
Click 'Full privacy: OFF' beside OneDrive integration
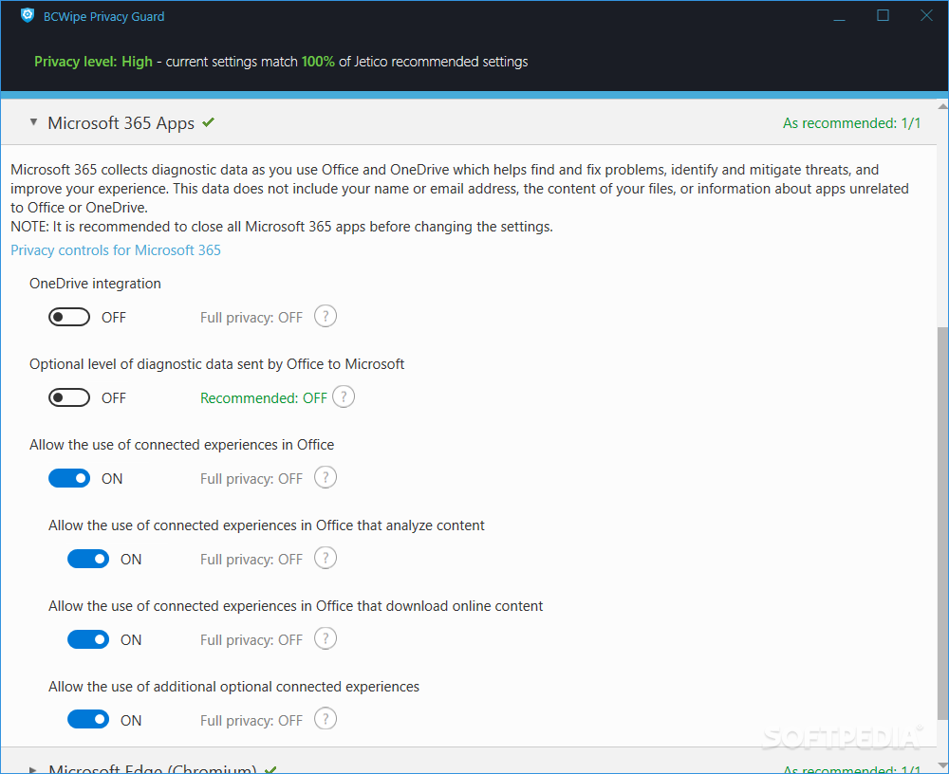[251, 318]
